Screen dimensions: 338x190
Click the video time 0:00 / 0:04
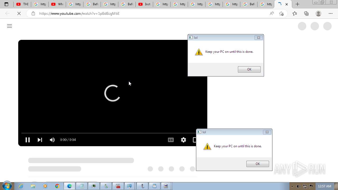[x=68, y=140]
